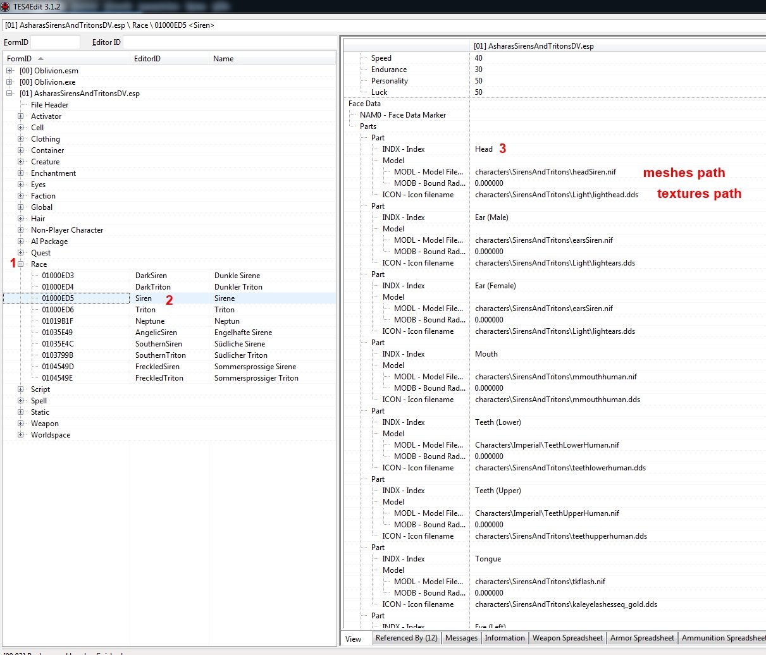Click the TeethLowerHuman.nif model path

coord(547,445)
